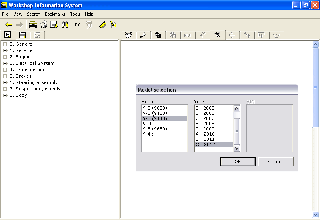
Task: Expand the 3. Electrical System node
Action: pos(5,63)
